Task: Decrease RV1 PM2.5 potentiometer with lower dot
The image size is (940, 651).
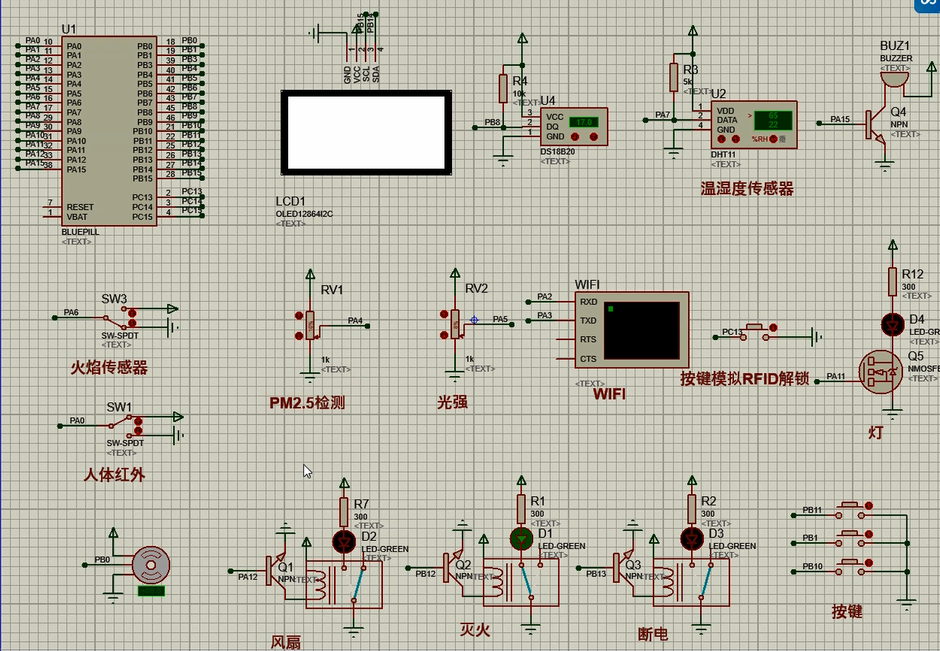Action: pyautogui.click(x=299, y=335)
